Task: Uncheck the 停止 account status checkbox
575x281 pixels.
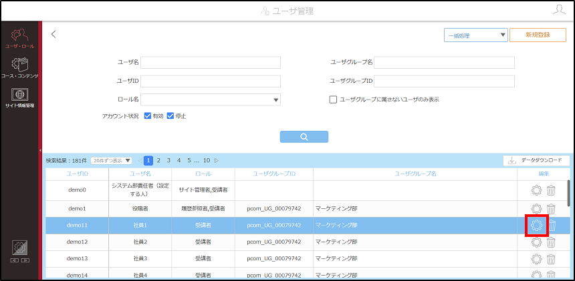Action: pos(170,116)
